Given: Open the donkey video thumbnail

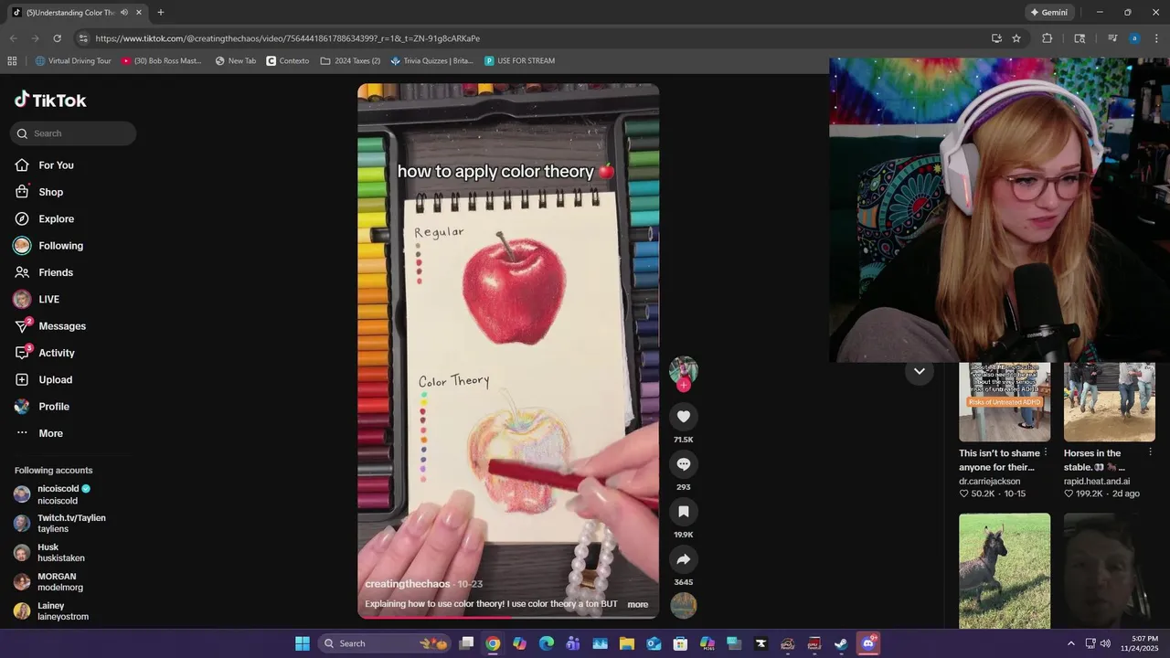Looking at the screenshot, I should pos(1004,571).
